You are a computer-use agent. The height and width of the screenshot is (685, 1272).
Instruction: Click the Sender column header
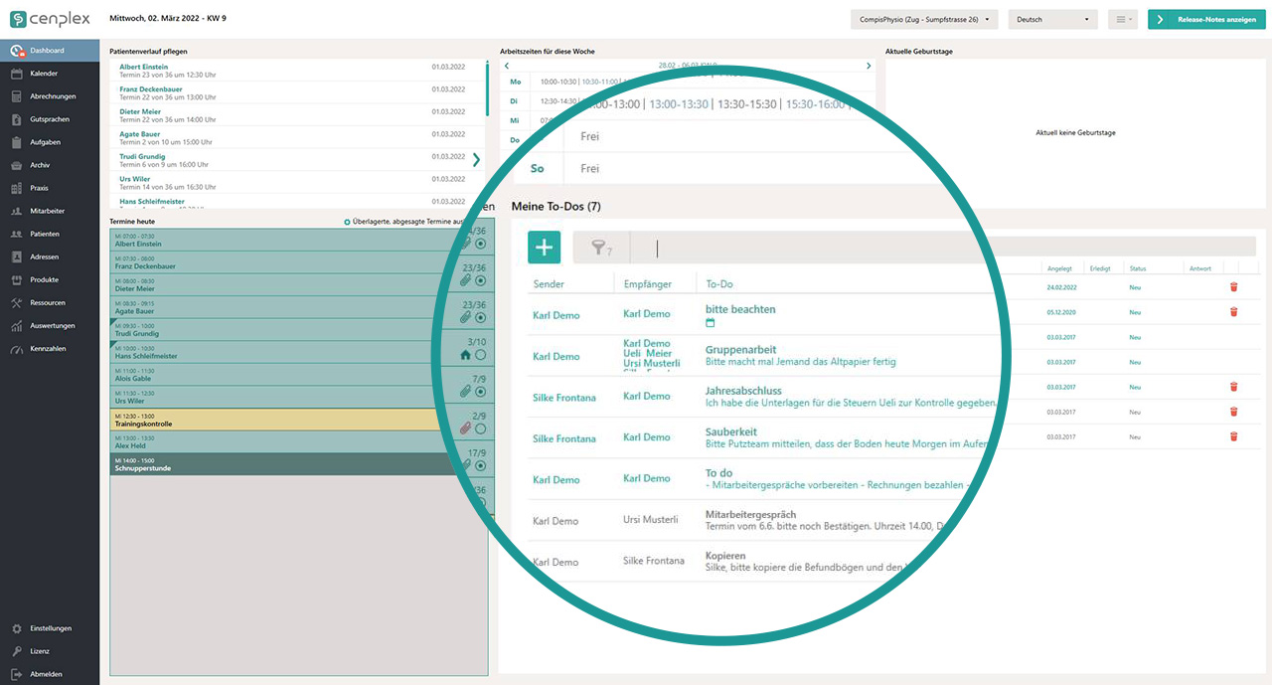(x=549, y=284)
